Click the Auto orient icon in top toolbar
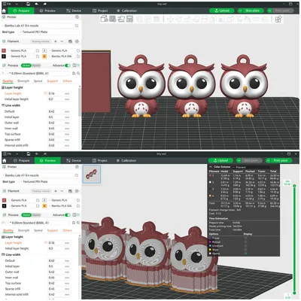301x301 pixels. pos(121,19)
